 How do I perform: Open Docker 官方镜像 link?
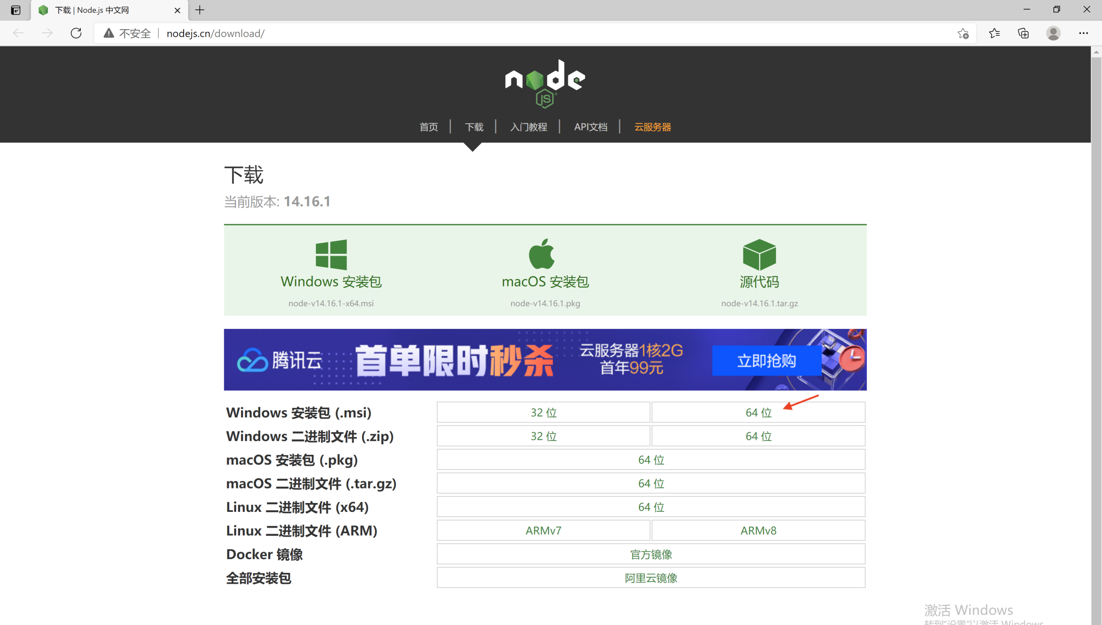pos(651,554)
